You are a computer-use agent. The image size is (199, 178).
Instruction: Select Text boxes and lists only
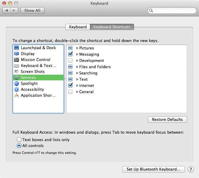point(19,140)
